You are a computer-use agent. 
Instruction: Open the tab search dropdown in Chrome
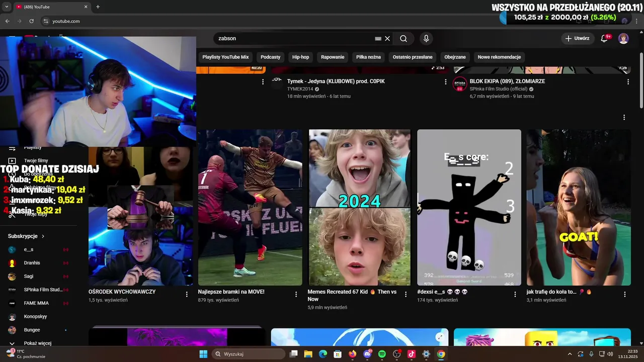[7, 7]
